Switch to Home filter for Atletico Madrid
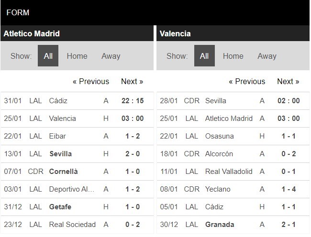 [x=77, y=56]
